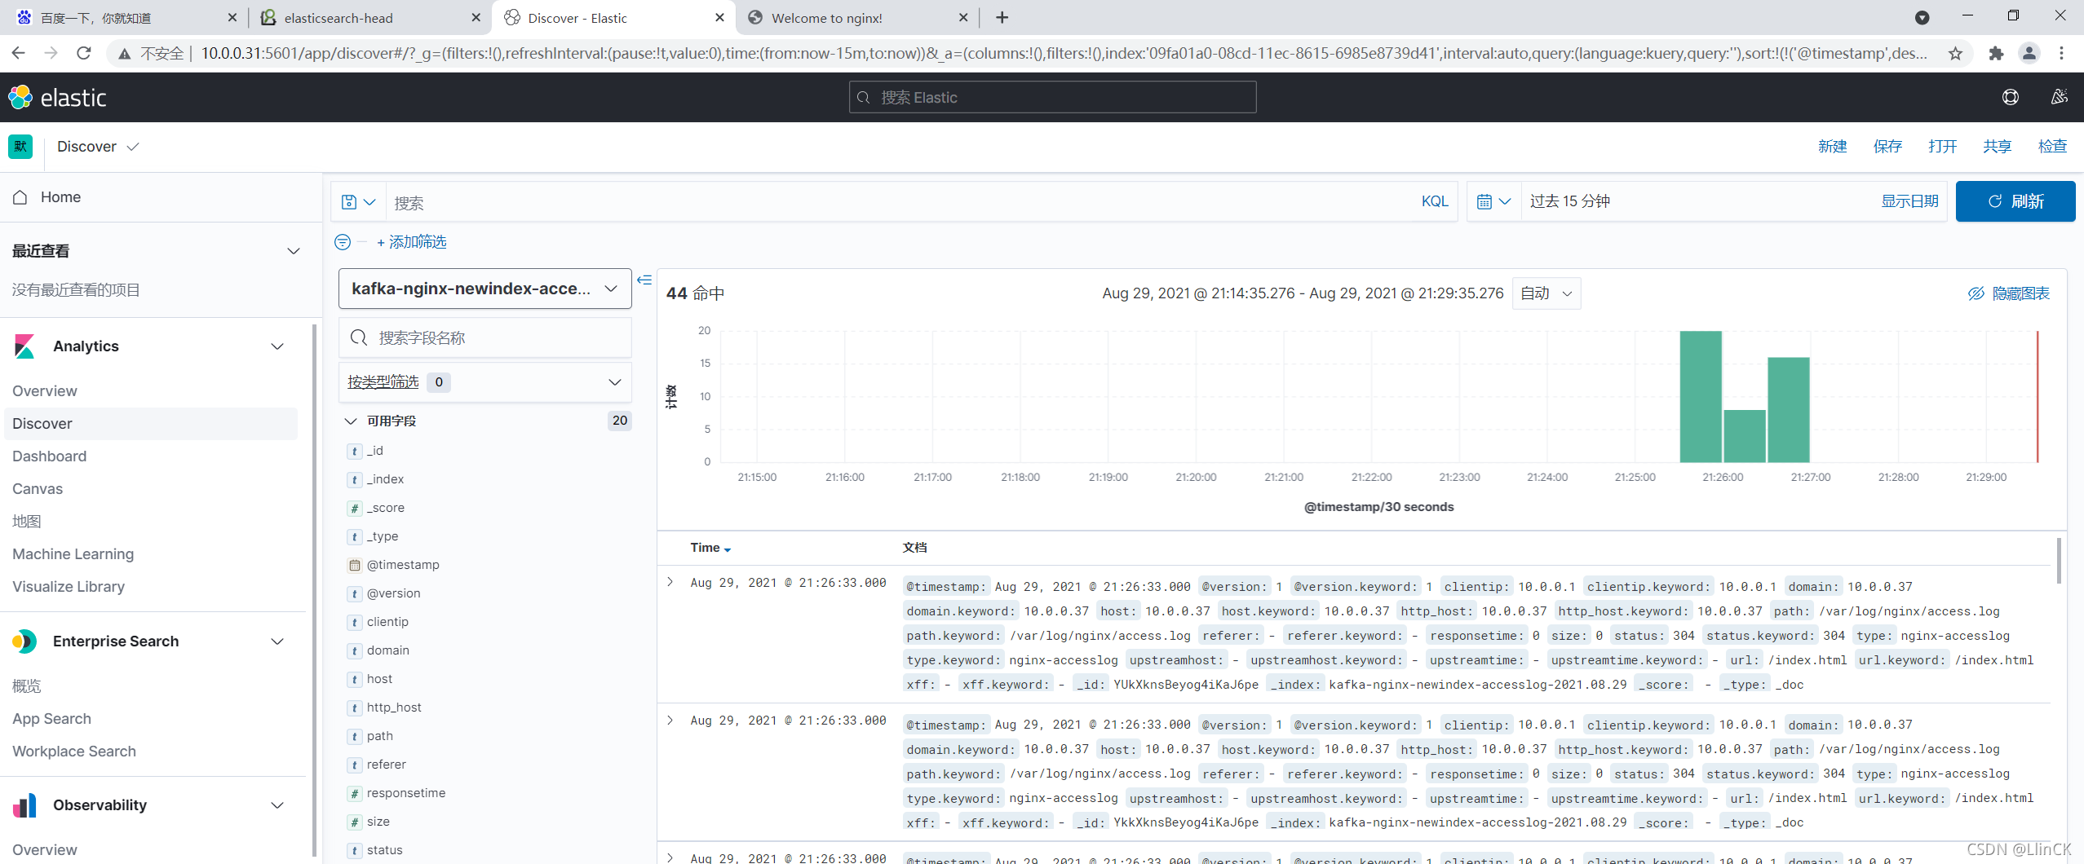The width and height of the screenshot is (2084, 864).
Task: Open the calendar quick time menu
Action: (1494, 201)
